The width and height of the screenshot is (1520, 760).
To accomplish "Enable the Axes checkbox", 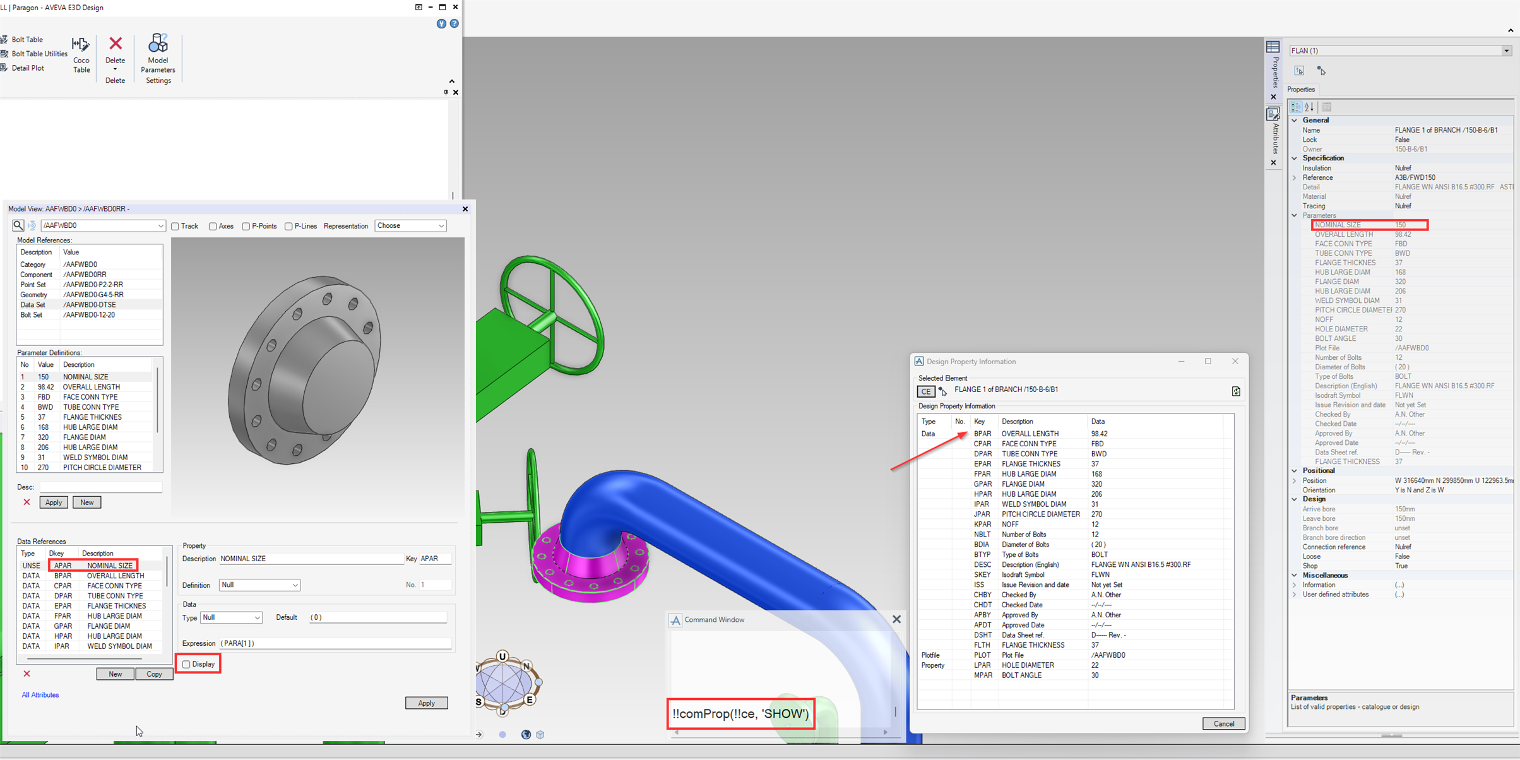I will click(213, 227).
